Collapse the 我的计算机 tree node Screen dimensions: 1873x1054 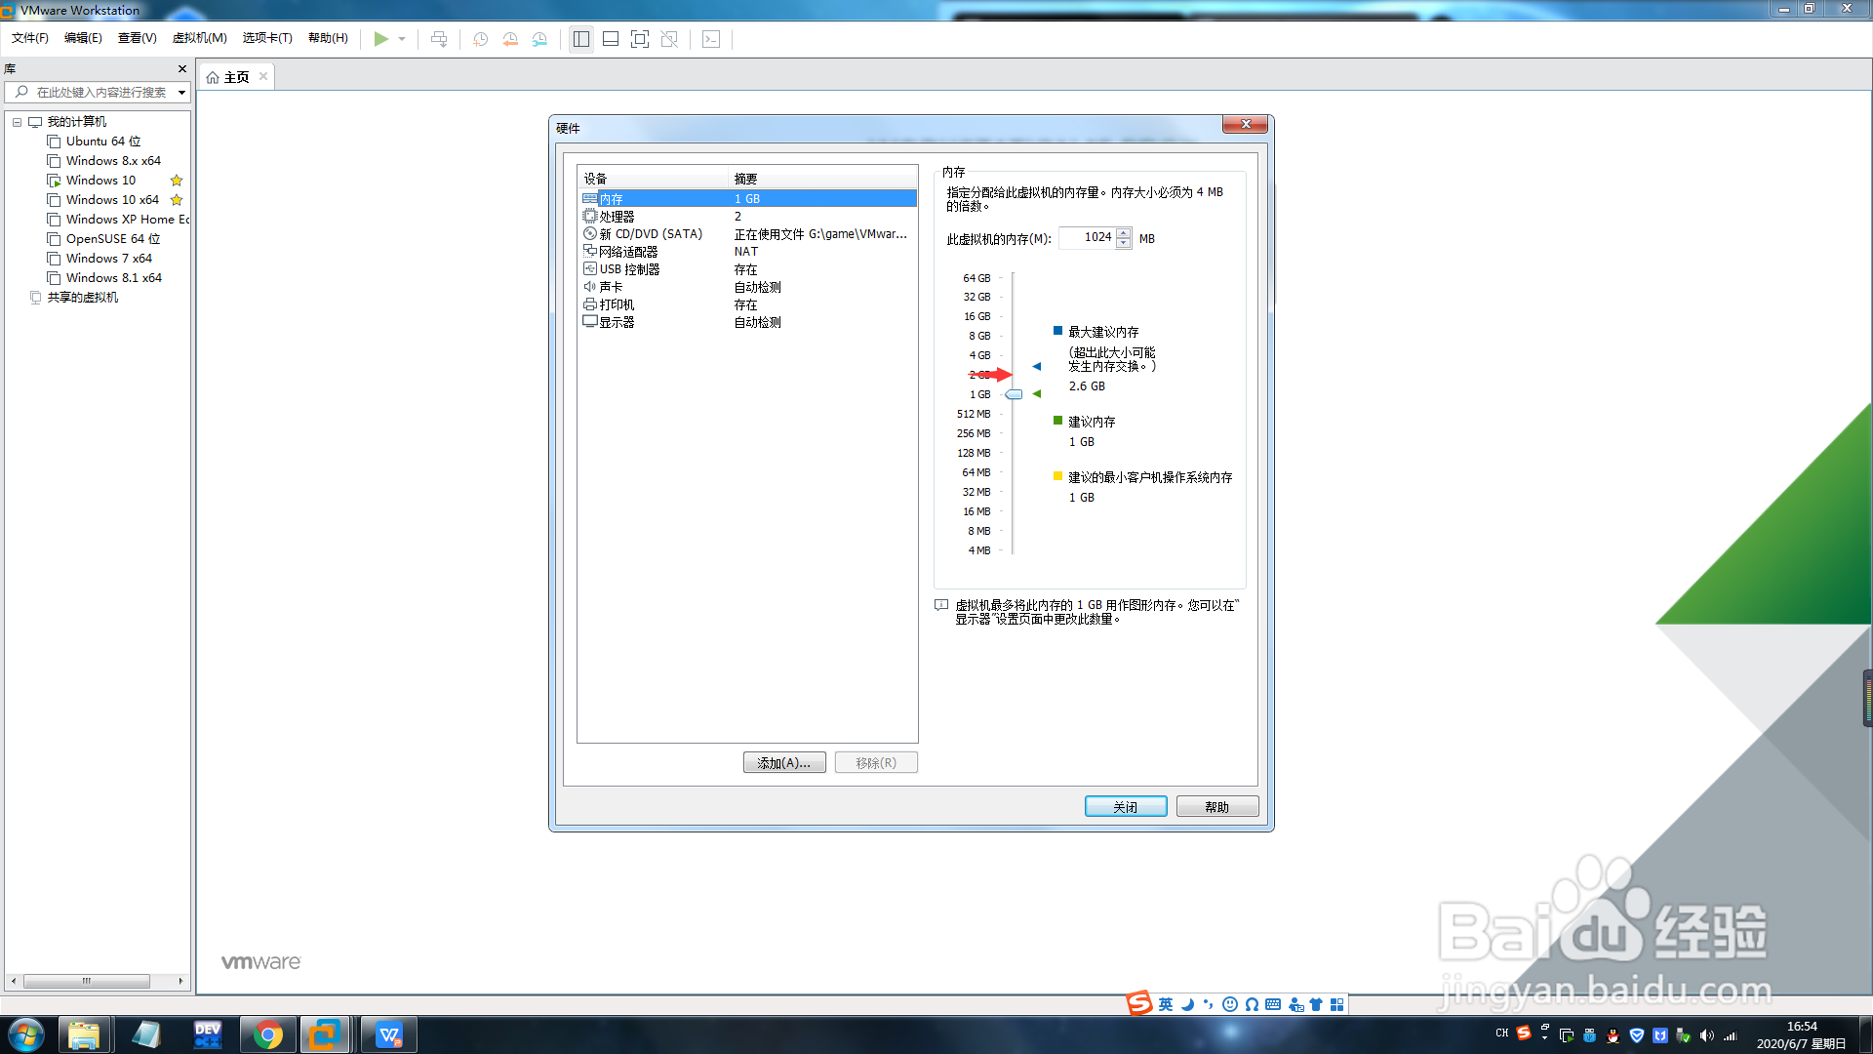pos(17,122)
